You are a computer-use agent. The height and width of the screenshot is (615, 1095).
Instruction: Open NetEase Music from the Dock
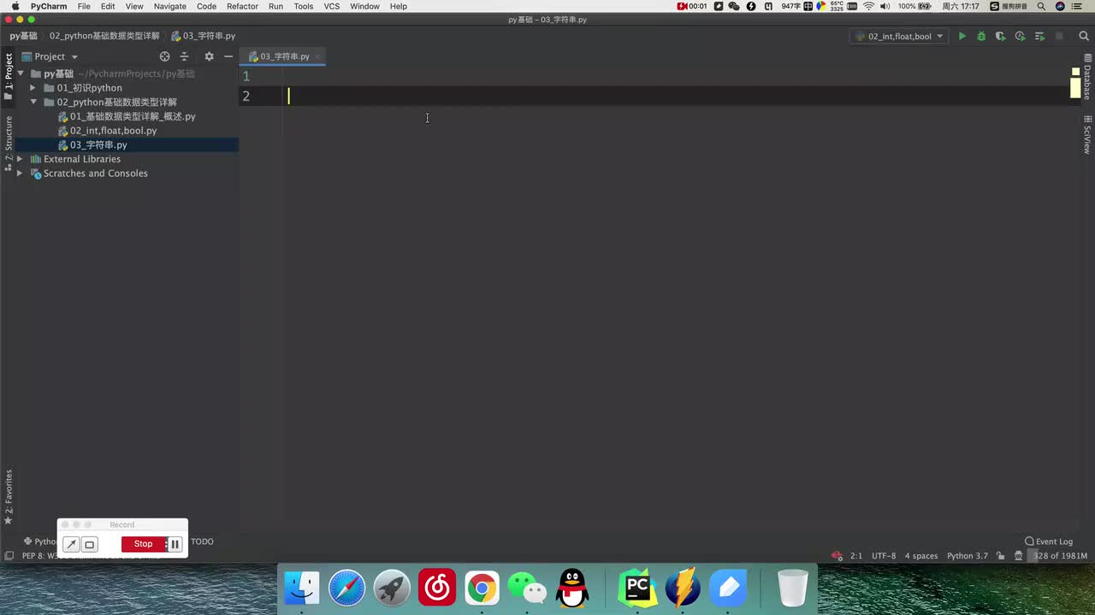tap(437, 589)
